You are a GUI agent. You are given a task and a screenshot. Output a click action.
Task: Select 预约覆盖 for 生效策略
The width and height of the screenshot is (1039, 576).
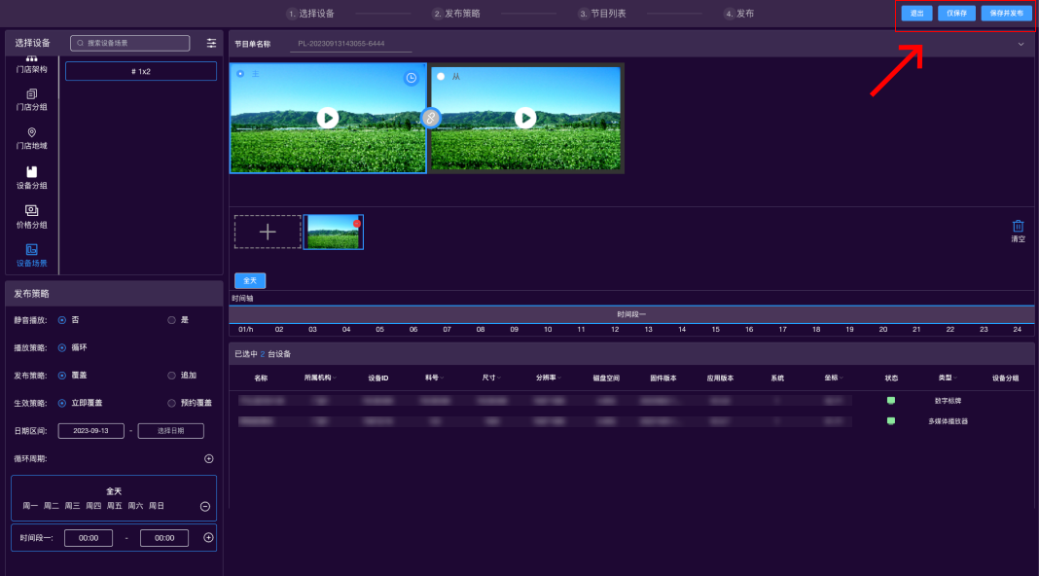coord(171,403)
